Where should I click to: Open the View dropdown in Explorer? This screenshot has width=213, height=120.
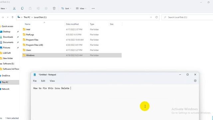point(81,8)
